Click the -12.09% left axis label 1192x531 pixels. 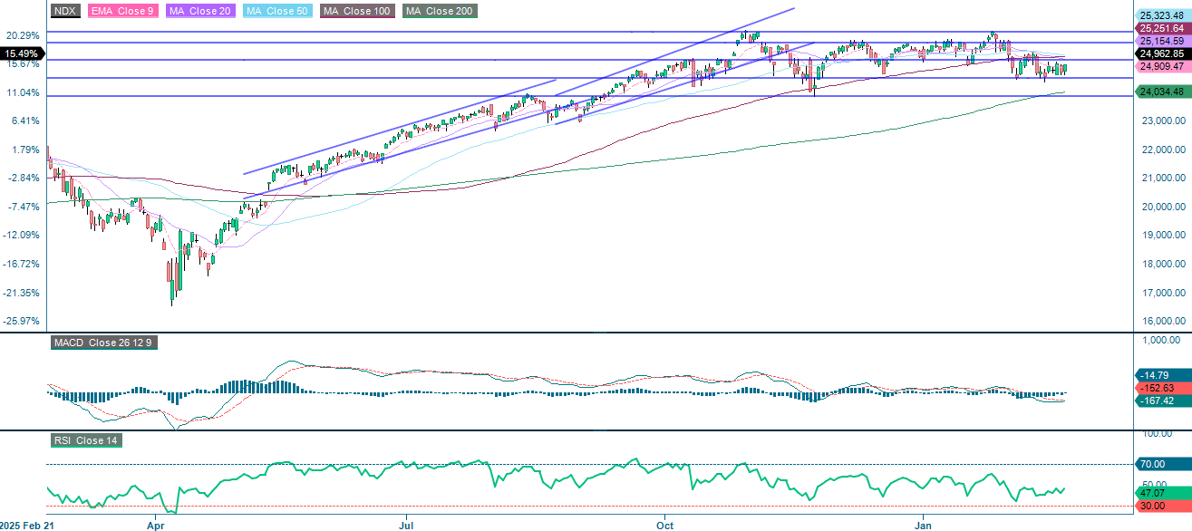21,236
